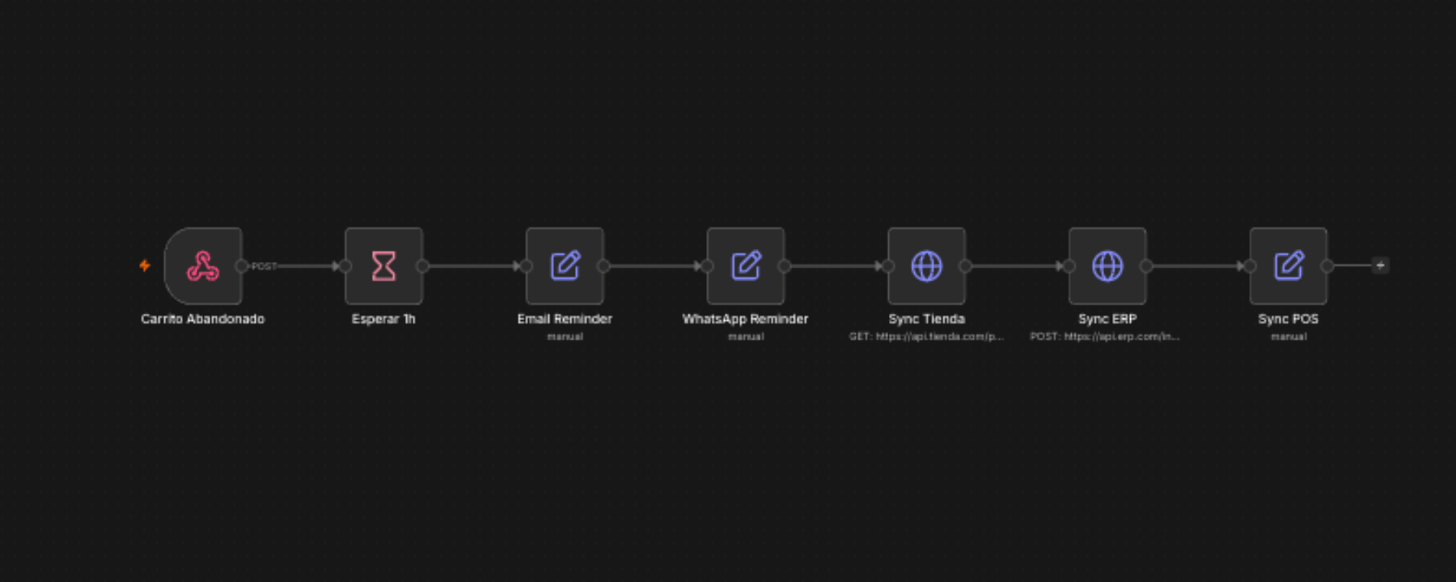This screenshot has width=1456, height=582.
Task: Click the input connector of Sync POS
Action: click(1250, 266)
